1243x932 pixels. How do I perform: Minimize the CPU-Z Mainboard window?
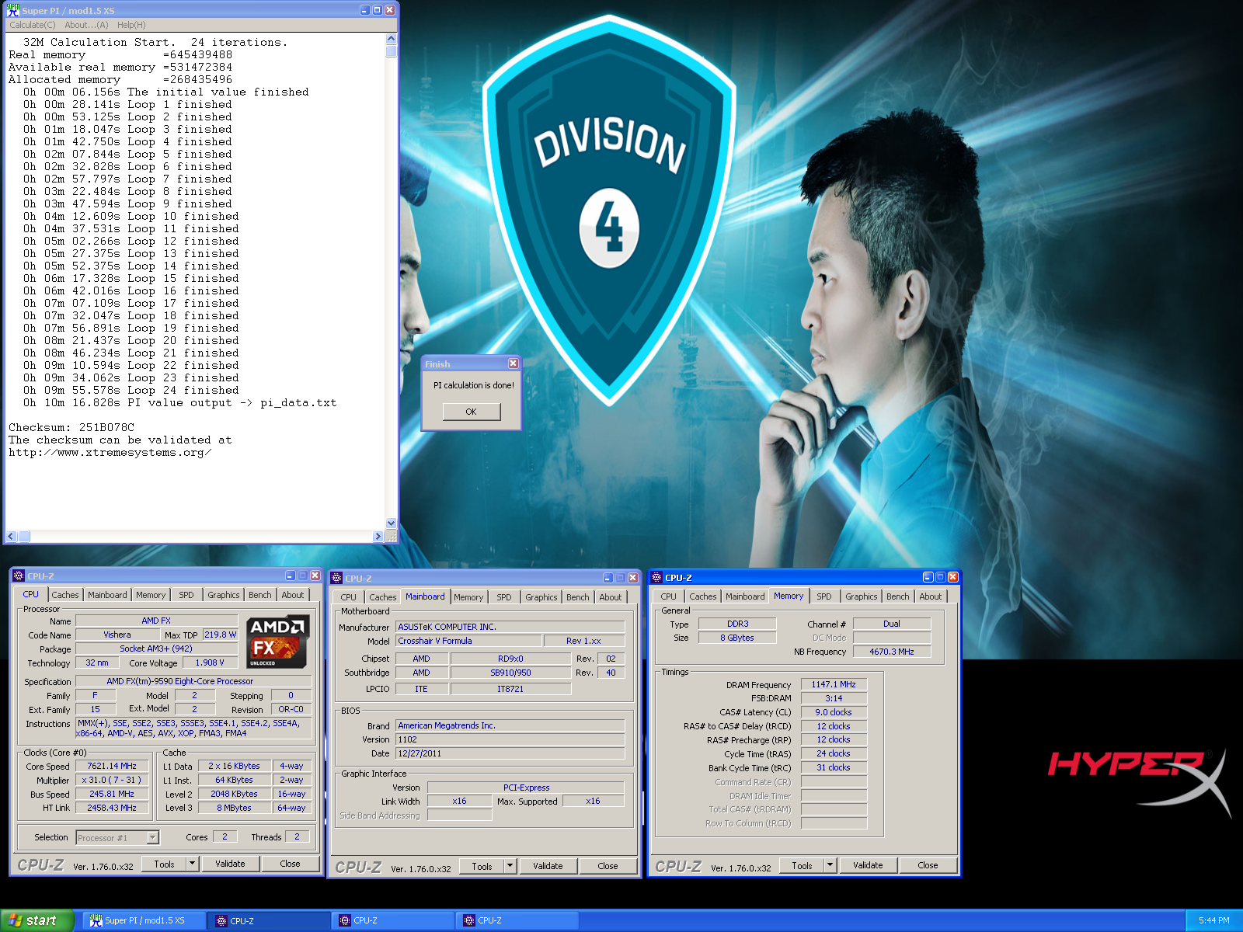[x=608, y=578]
